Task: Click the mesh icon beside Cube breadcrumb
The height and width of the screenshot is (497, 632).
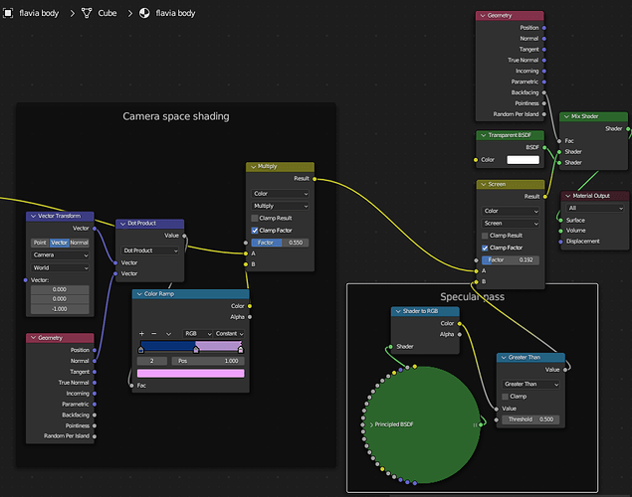Action: pos(87,13)
